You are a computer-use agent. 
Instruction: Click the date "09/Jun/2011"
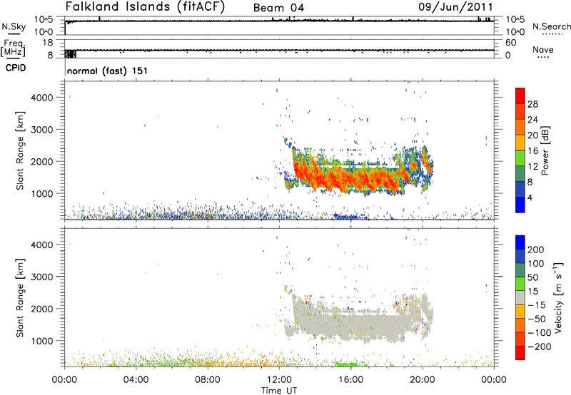[x=455, y=7]
